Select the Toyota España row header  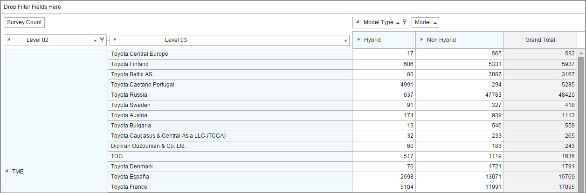coord(230,177)
